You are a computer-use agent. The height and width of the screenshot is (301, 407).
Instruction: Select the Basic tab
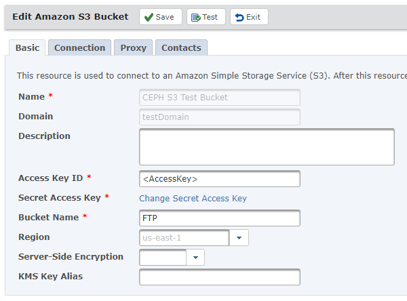tap(27, 47)
